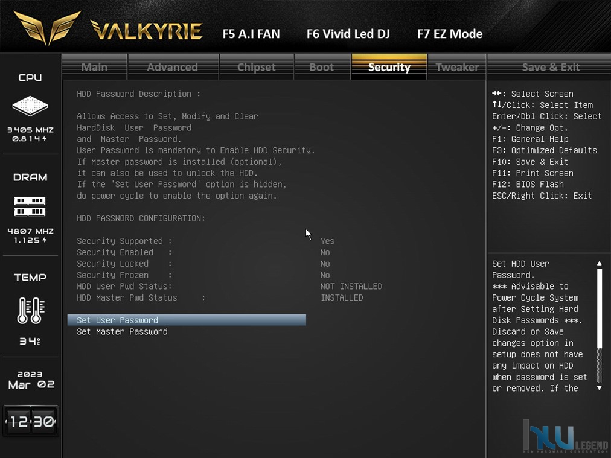Click the Security Supported value Yes

pos(327,241)
